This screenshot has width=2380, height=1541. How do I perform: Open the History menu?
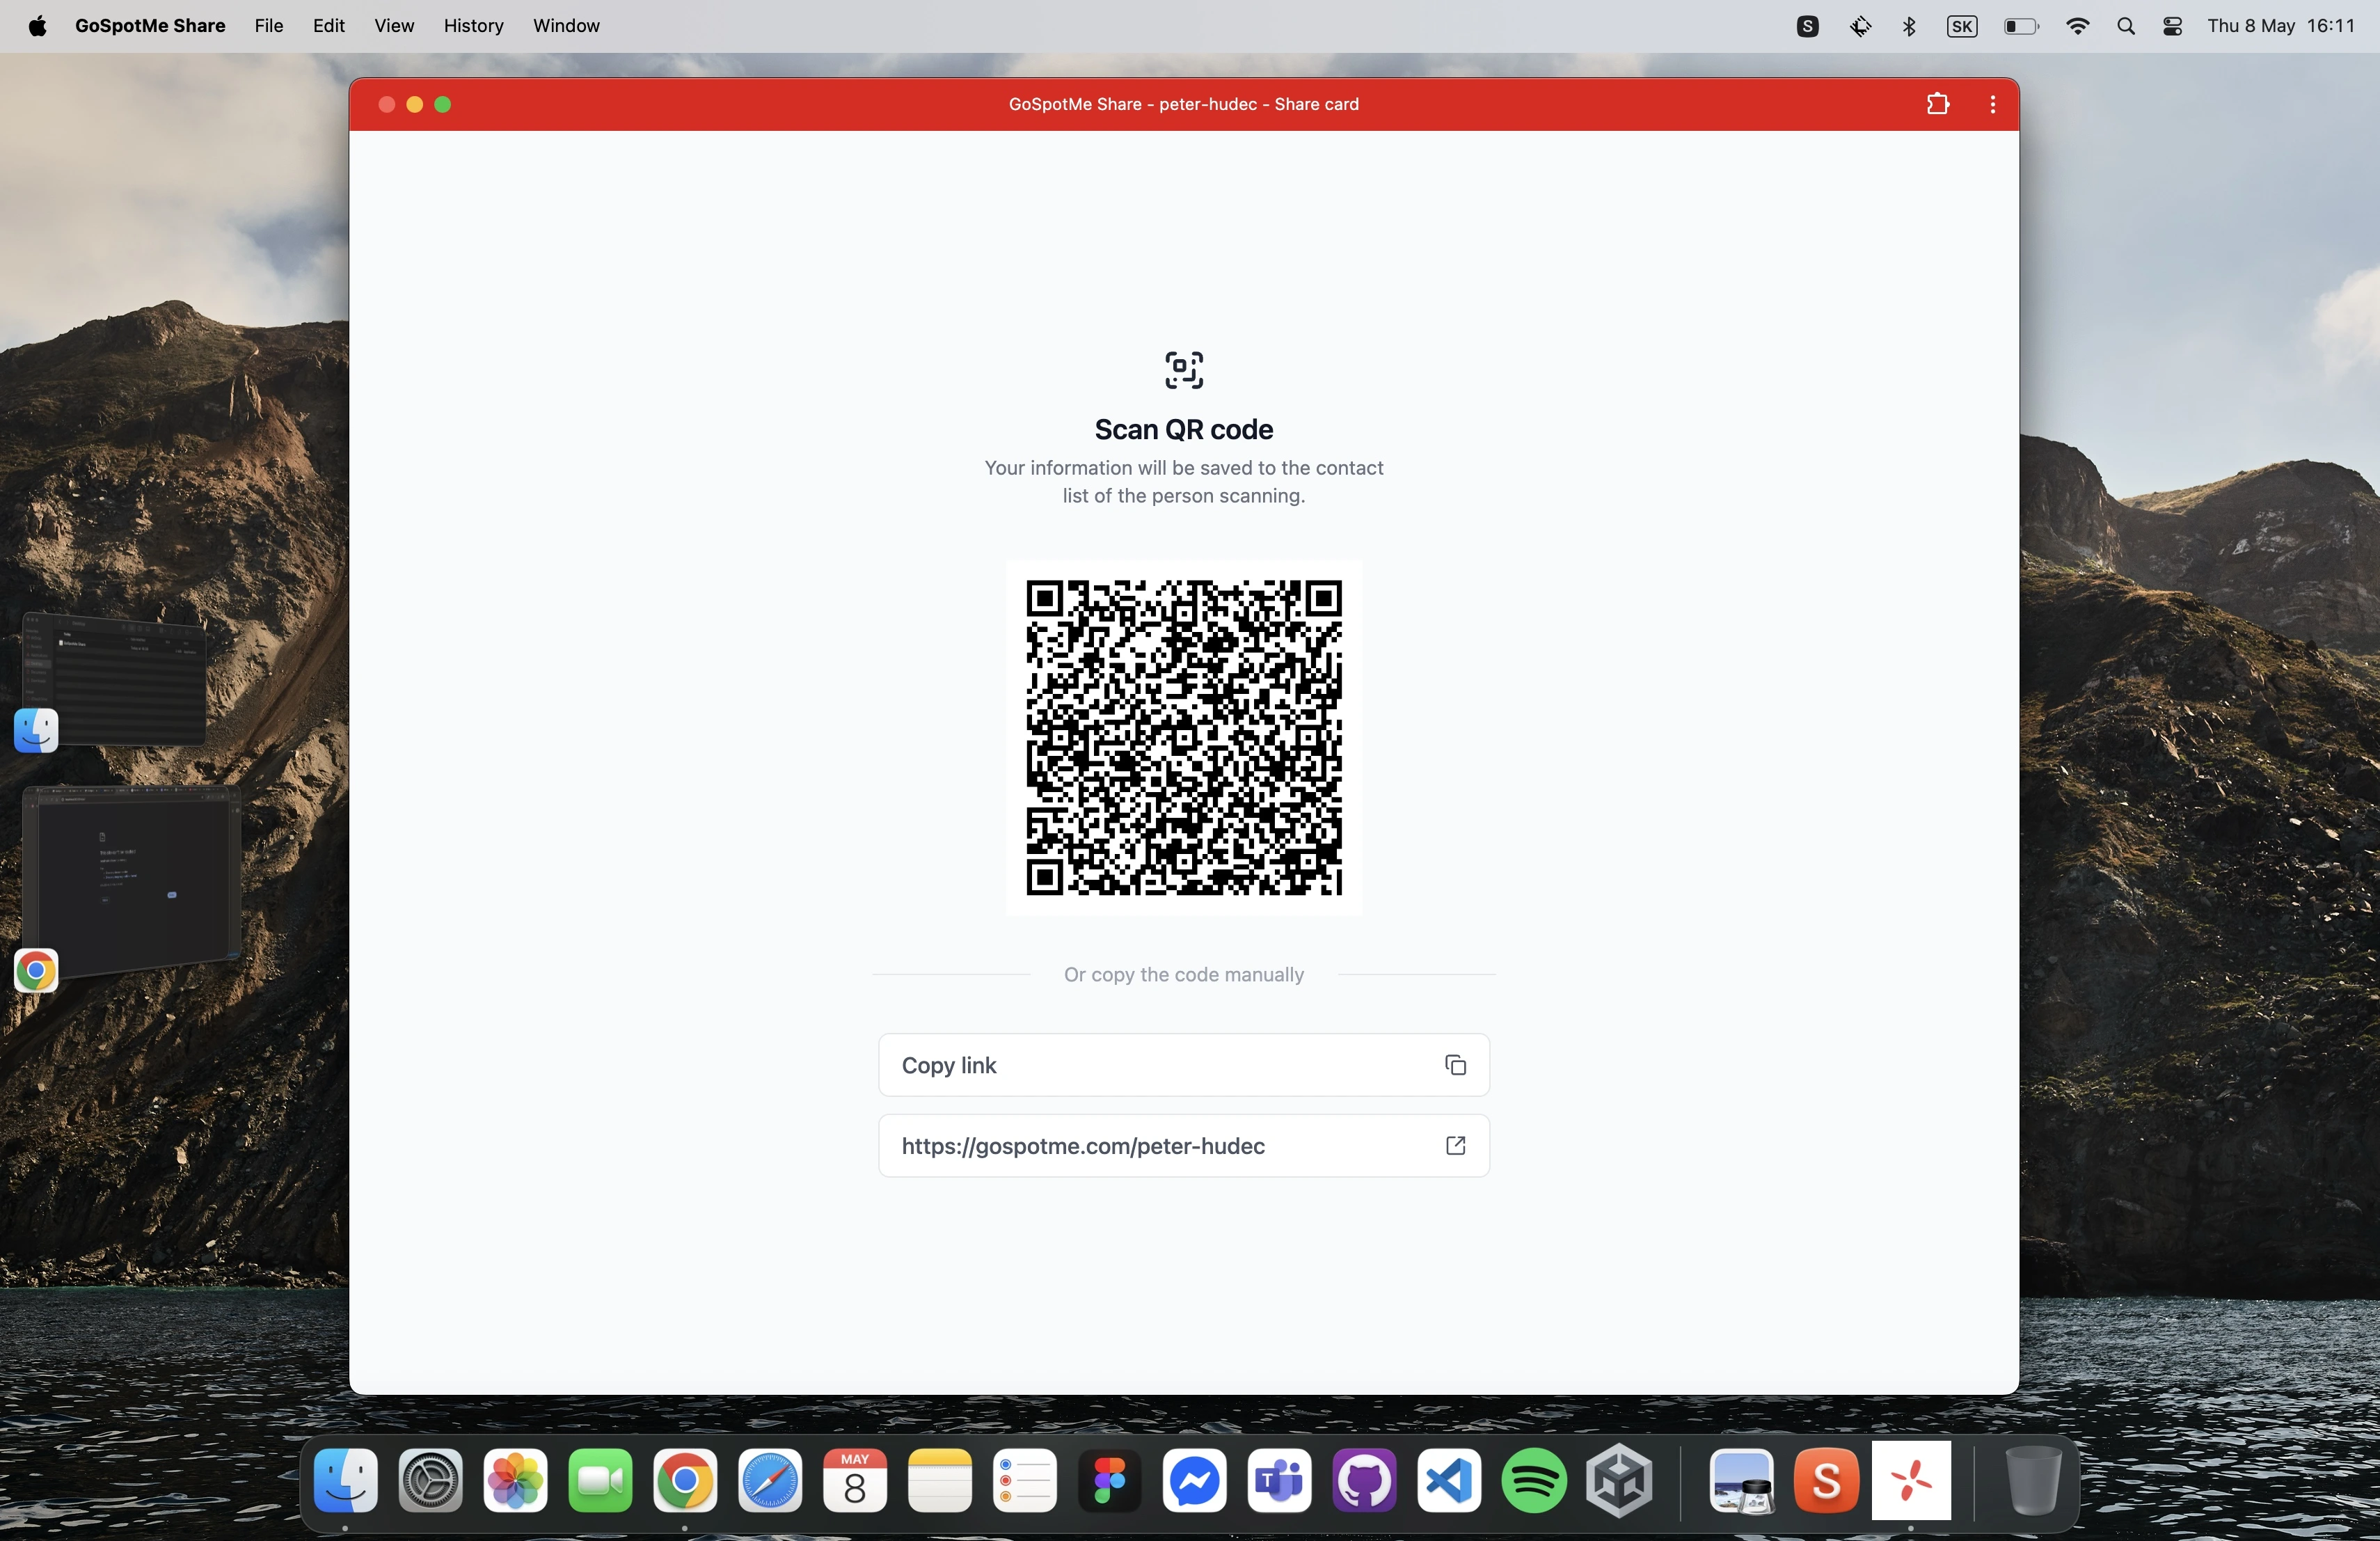(473, 26)
